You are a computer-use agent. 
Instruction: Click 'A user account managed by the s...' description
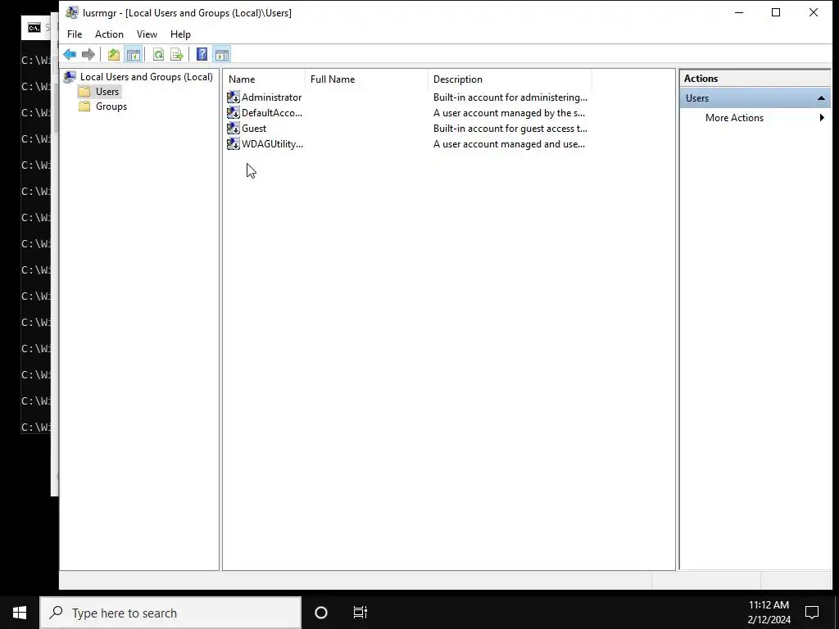pos(509,113)
